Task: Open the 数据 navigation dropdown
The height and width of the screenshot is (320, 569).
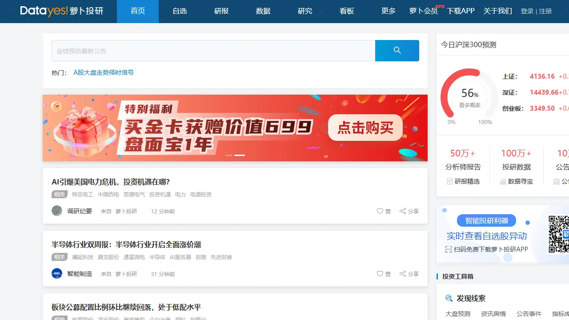Action: coord(263,11)
